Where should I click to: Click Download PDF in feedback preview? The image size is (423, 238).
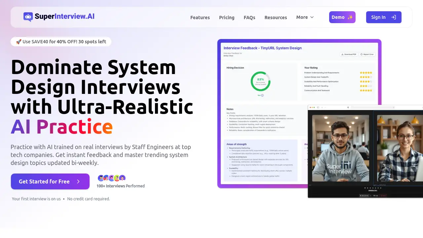coord(349,54)
